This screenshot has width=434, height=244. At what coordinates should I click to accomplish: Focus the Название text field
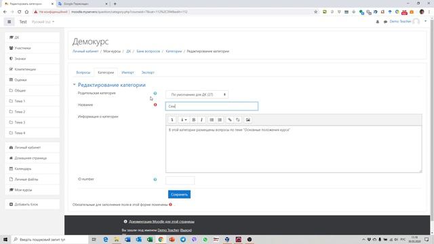point(212,106)
